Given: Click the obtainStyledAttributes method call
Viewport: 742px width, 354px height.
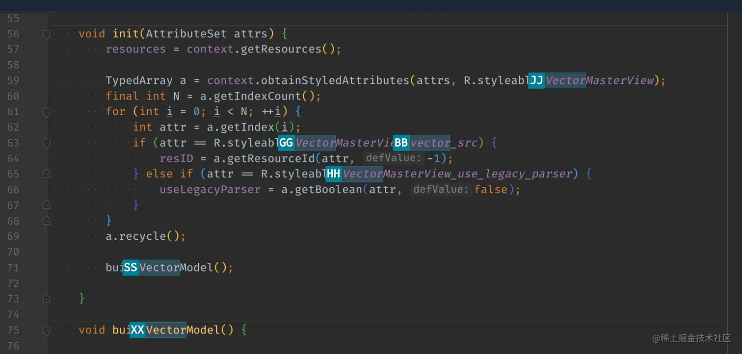Looking at the screenshot, I should [335, 80].
